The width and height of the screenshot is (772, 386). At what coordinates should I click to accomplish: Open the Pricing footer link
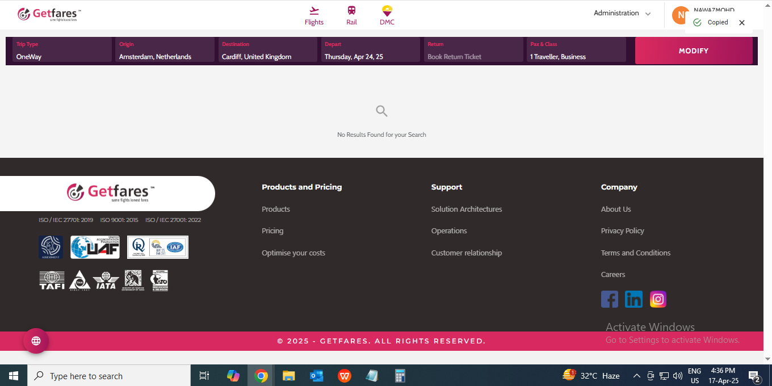click(272, 231)
